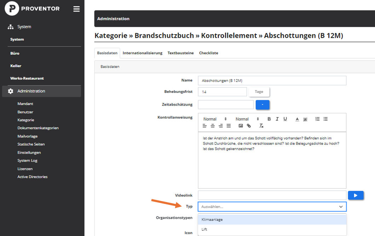375x236 pixels.
Task: Open the Kategorie admin page
Action: tap(26, 120)
